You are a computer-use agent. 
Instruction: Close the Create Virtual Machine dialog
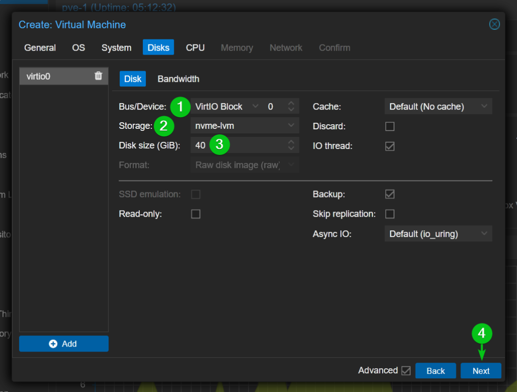(x=494, y=24)
